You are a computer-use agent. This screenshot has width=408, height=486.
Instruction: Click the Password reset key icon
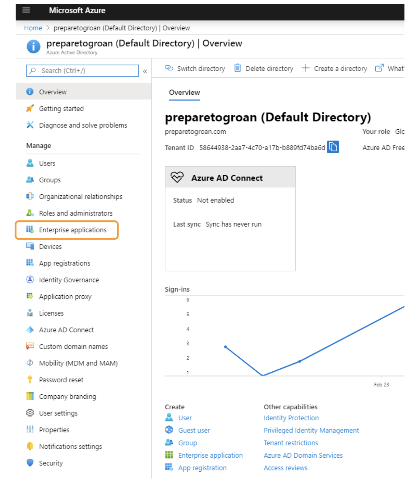[30, 380]
